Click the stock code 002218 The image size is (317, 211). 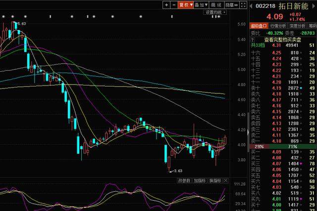pyautogui.click(x=265, y=6)
